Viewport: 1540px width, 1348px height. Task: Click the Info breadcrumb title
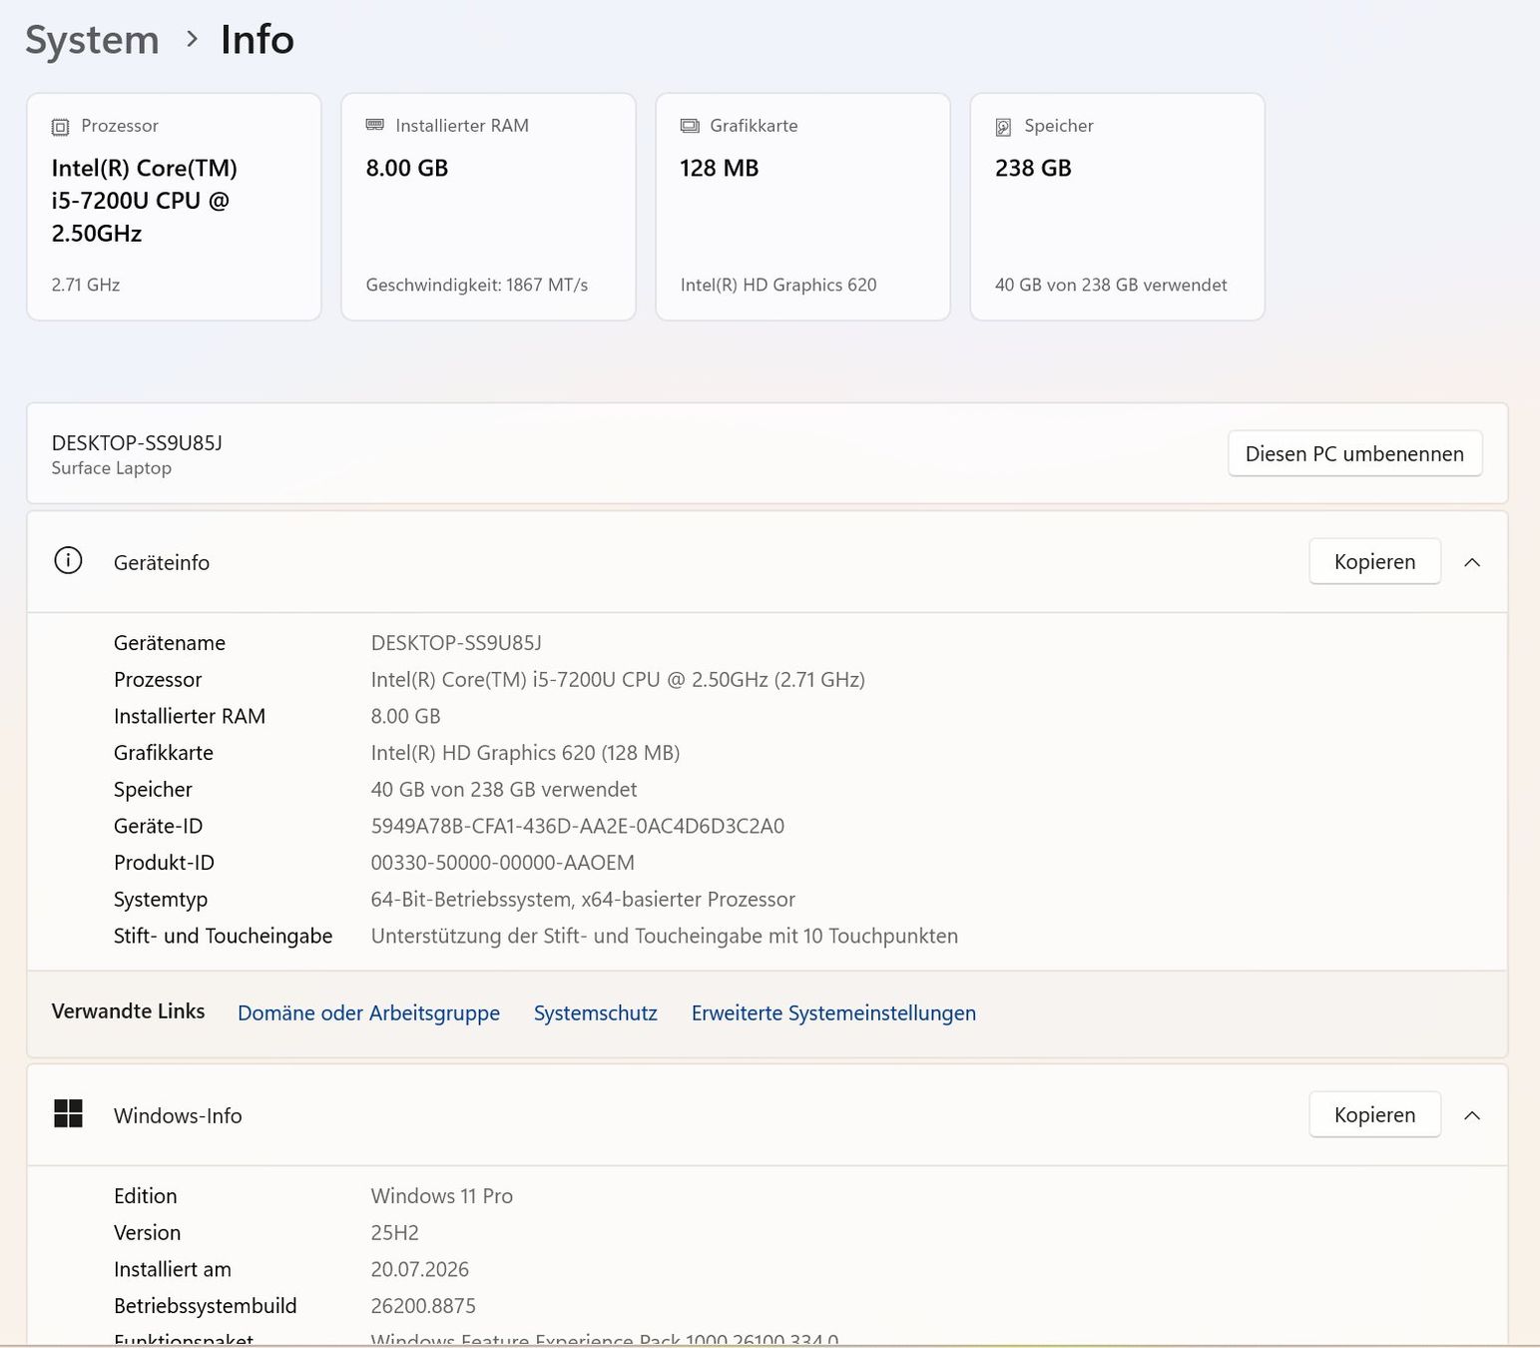pyautogui.click(x=257, y=40)
